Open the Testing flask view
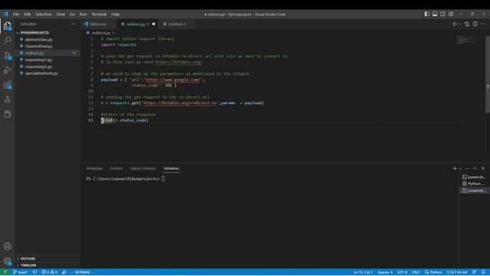The width and height of the screenshot is (490, 276). (7, 100)
